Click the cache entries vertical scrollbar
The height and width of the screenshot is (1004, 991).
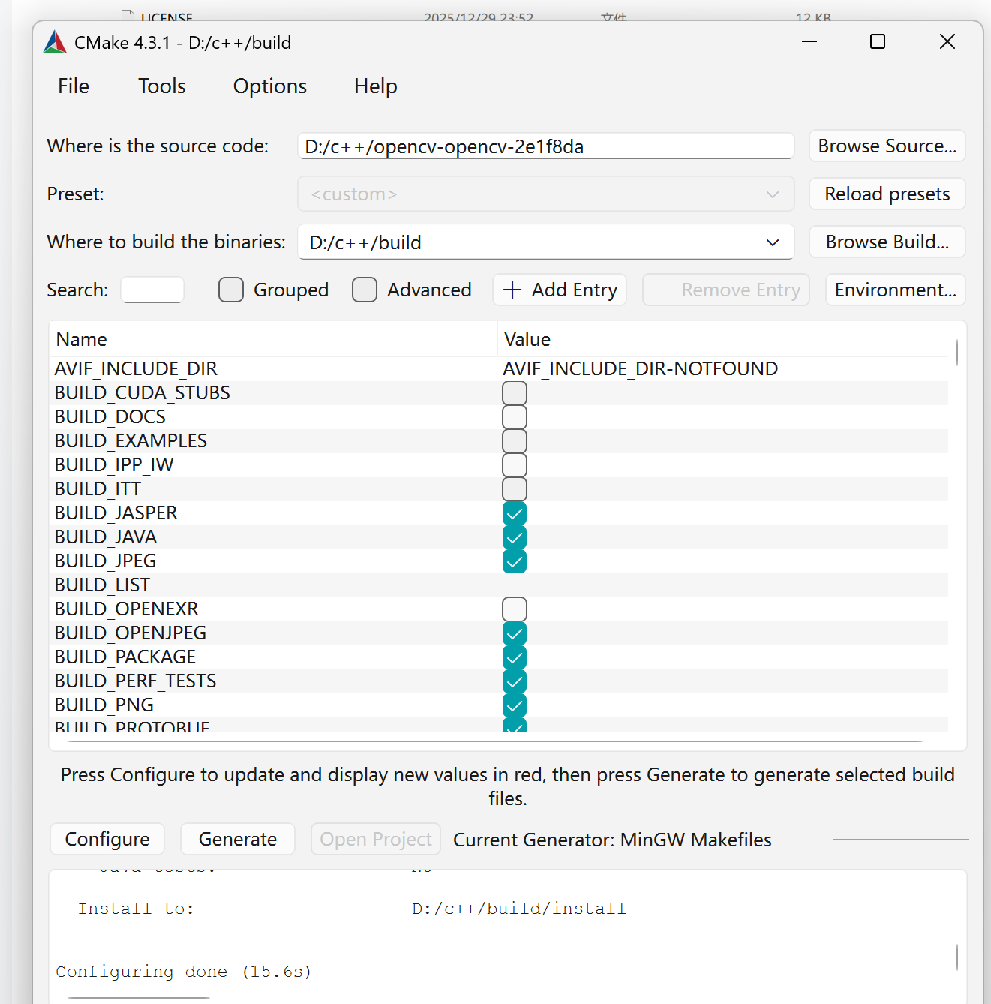(x=957, y=353)
